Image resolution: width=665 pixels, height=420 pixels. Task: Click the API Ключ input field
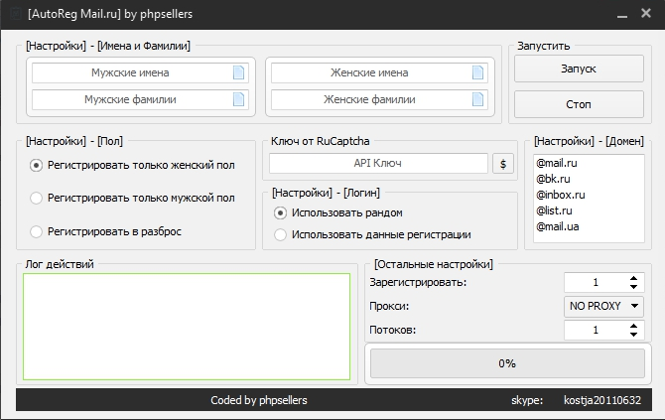click(x=378, y=164)
